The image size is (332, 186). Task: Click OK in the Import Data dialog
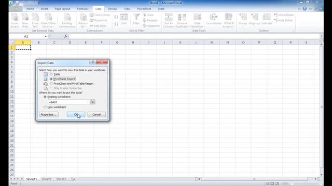pyautogui.click(x=76, y=115)
